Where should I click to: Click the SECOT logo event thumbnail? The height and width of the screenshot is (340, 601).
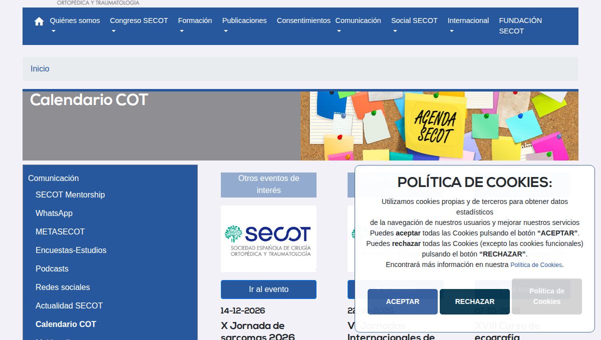pos(268,238)
